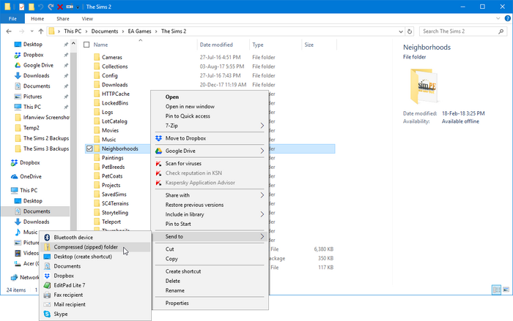This screenshot has height=321, width=513.
Task: Switch to large icons view in status bar
Action: 506,290
